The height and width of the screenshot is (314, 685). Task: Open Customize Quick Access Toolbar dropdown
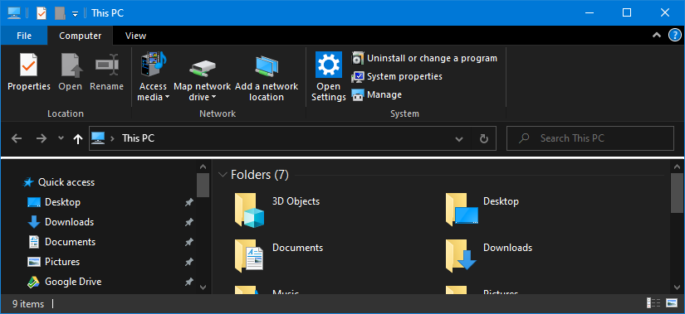point(75,13)
